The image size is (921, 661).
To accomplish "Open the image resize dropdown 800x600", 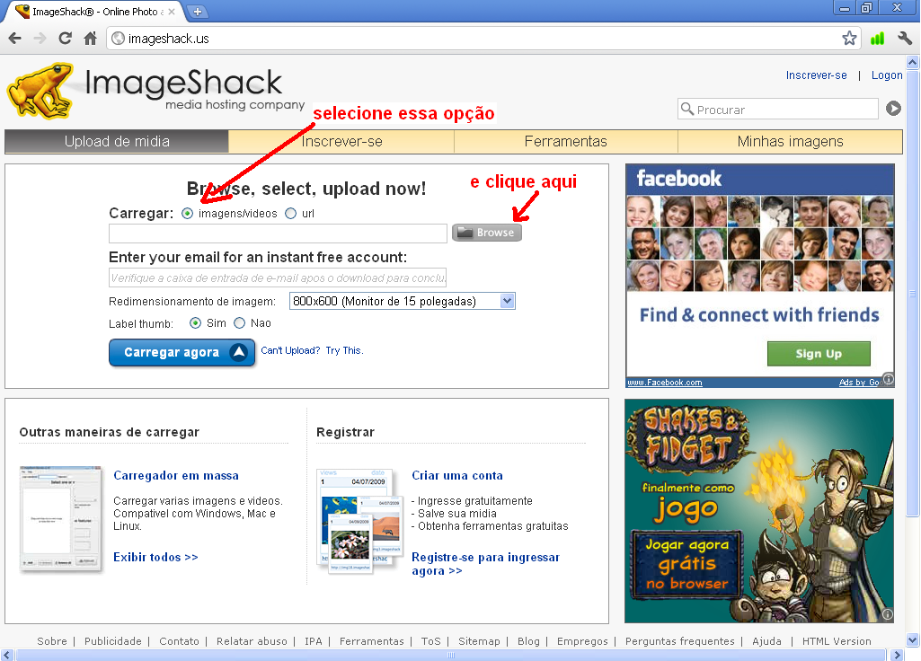I will click(403, 301).
